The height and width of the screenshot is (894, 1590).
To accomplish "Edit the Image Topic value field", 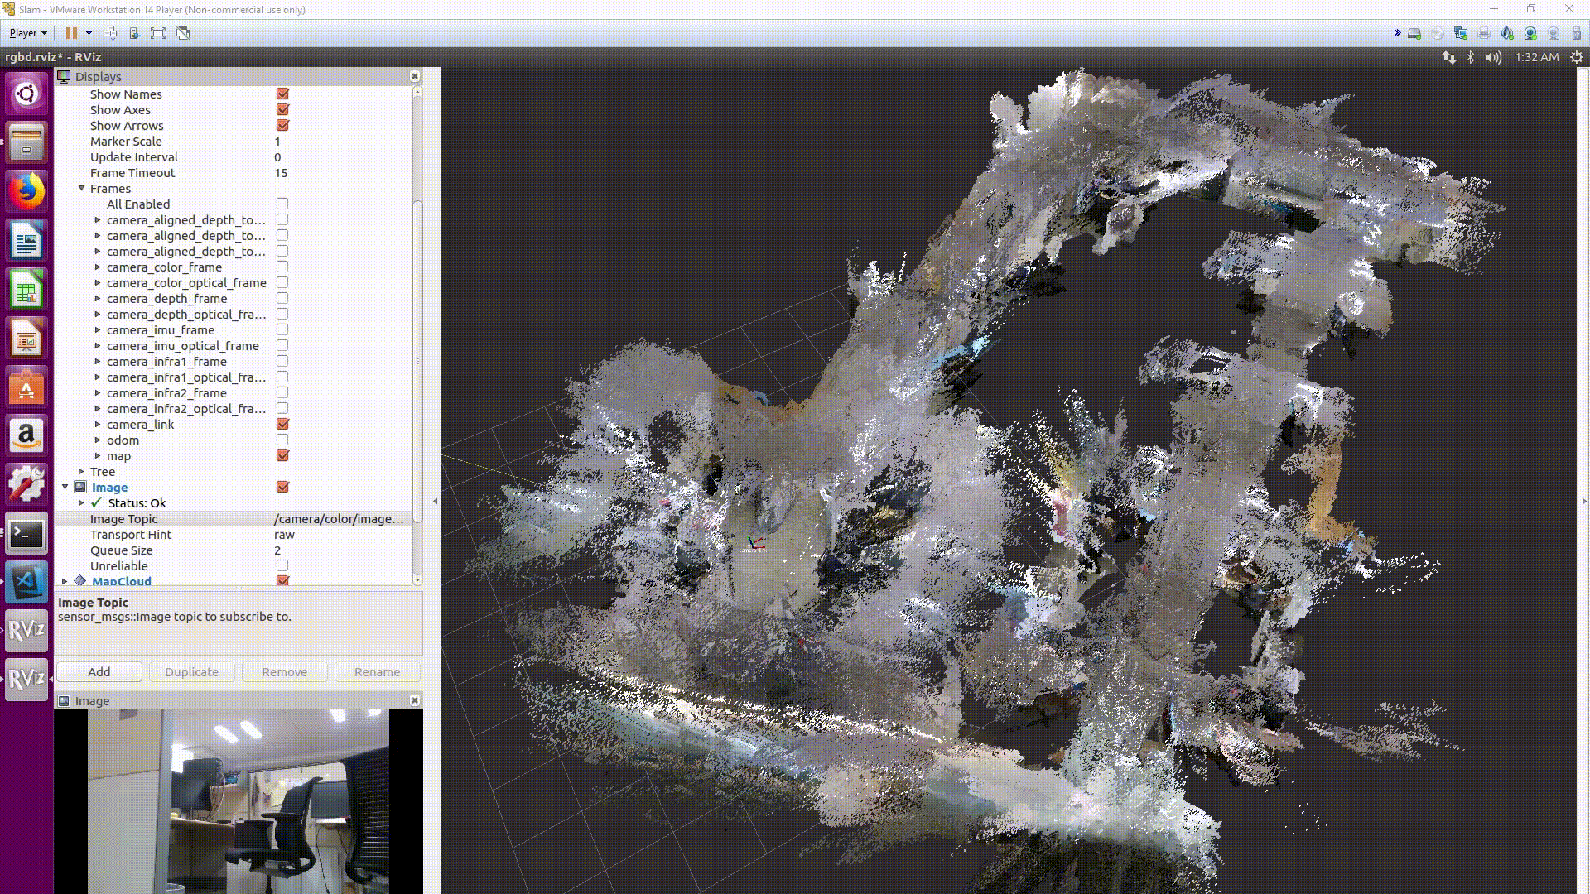I will [x=340, y=519].
